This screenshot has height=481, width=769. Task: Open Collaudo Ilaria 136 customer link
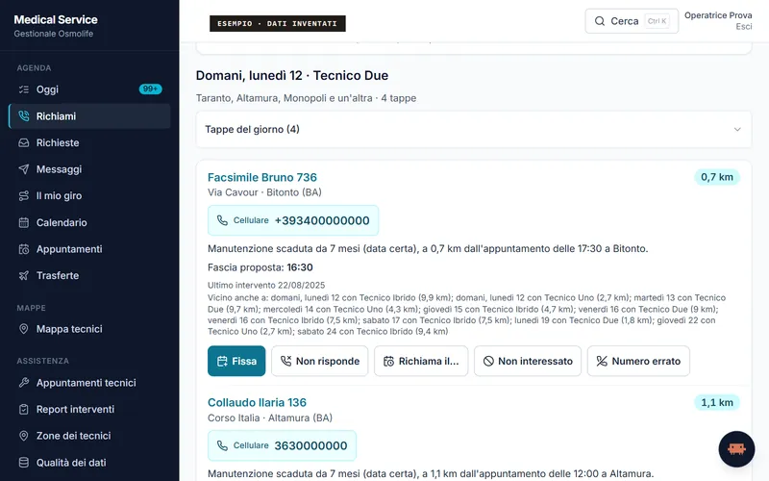(x=257, y=402)
